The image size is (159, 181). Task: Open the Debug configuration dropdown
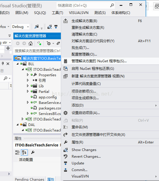[21, 27]
